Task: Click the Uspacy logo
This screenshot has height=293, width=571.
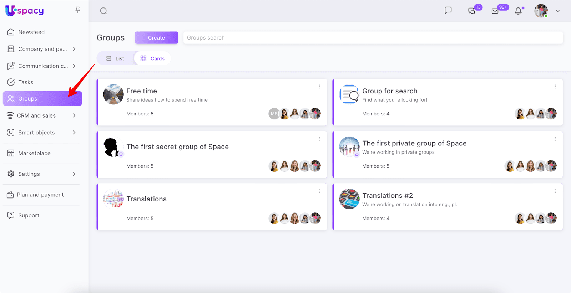Action: pyautogui.click(x=25, y=11)
